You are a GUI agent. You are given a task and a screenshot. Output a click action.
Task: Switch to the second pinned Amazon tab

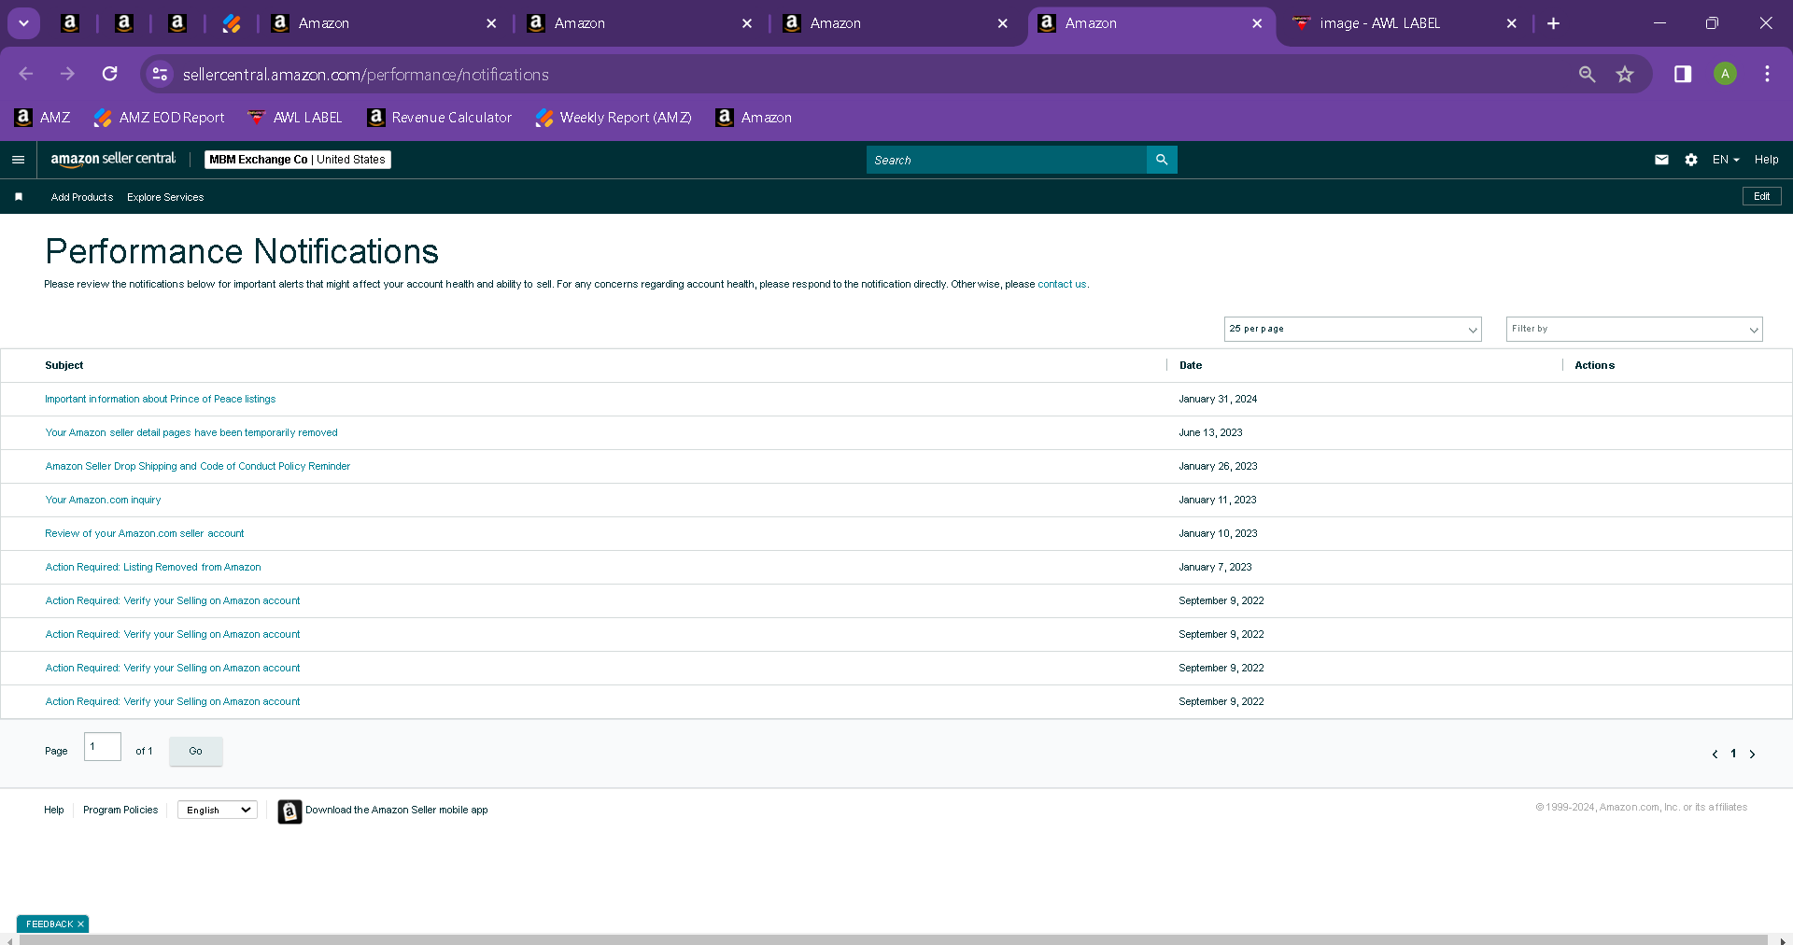(124, 23)
